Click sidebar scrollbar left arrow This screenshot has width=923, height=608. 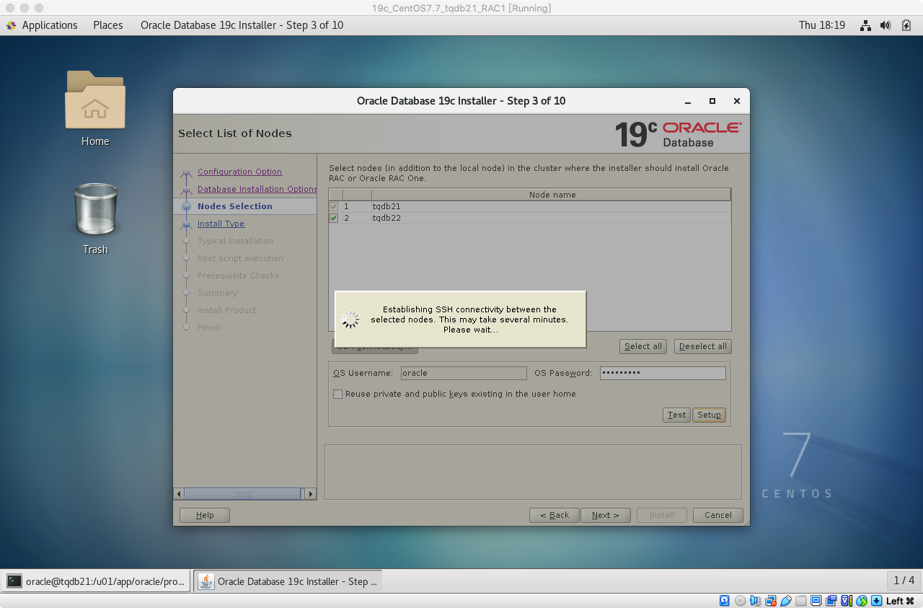pos(179,494)
